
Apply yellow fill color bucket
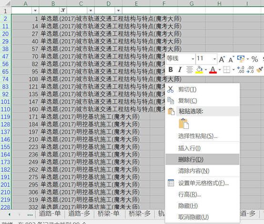(199, 69)
